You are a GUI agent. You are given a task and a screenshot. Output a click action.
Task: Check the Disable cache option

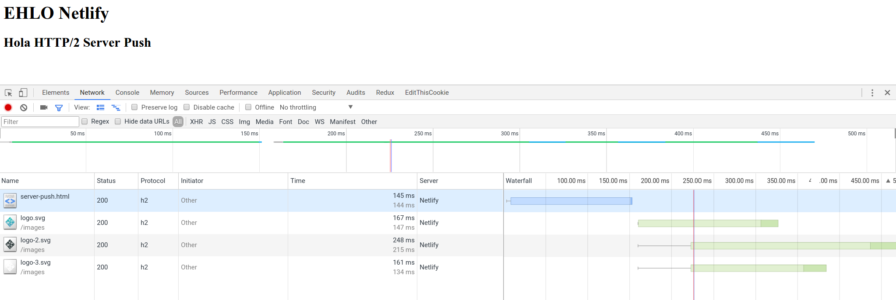click(x=187, y=107)
